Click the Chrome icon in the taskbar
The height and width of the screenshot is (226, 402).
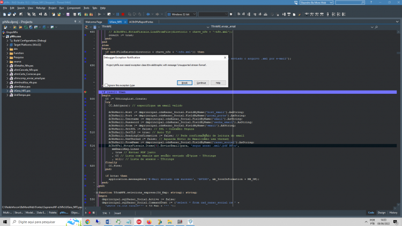coord(88,222)
